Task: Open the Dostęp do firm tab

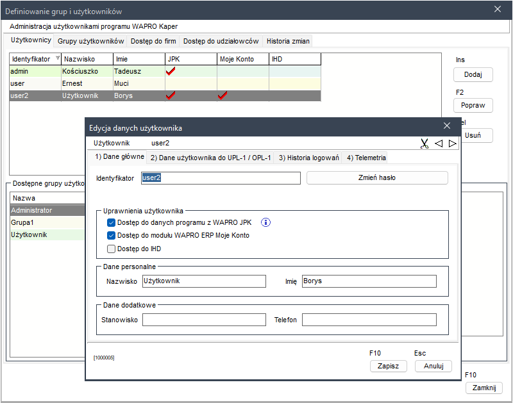Action: click(153, 41)
